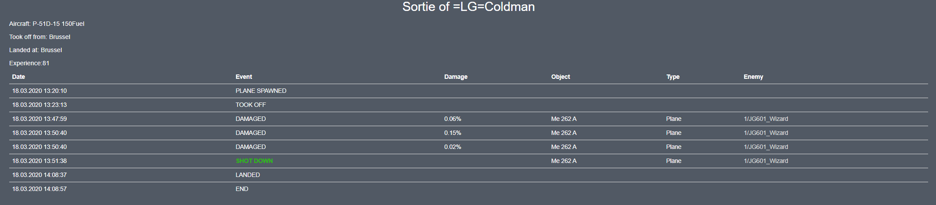Select the Type column header
Screen dimensions: 936x205
coord(673,77)
